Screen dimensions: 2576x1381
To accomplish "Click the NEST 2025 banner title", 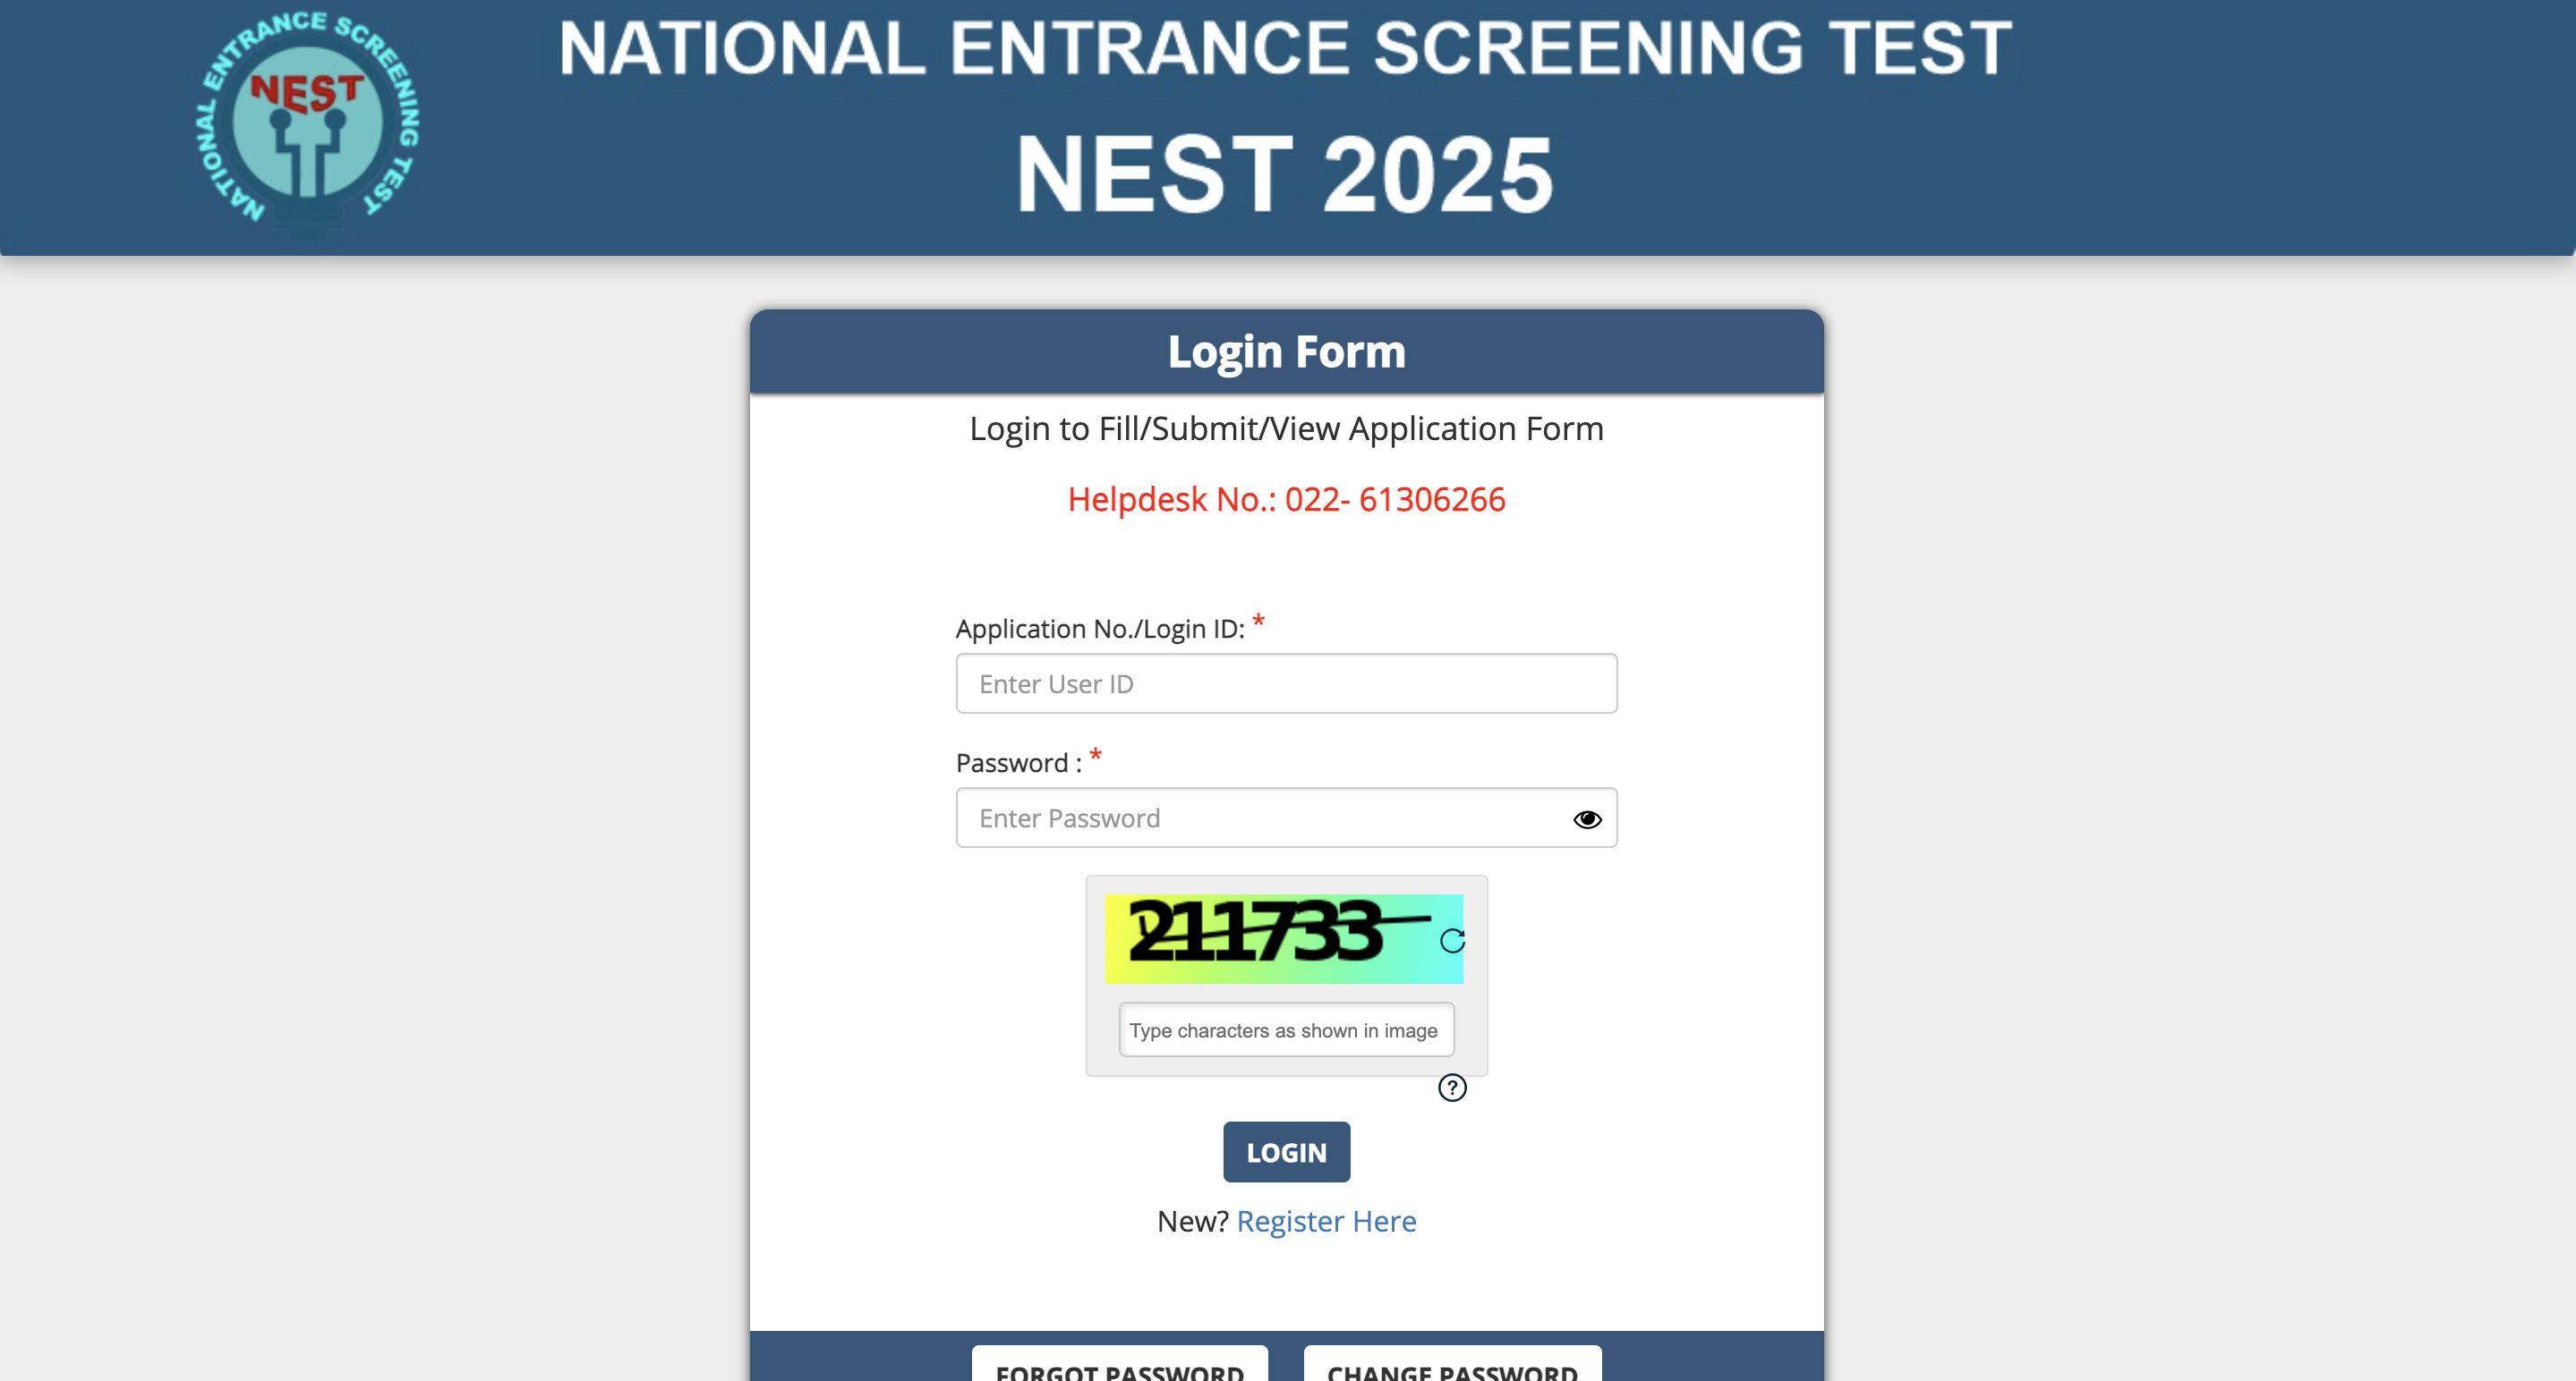I will click(x=1285, y=175).
